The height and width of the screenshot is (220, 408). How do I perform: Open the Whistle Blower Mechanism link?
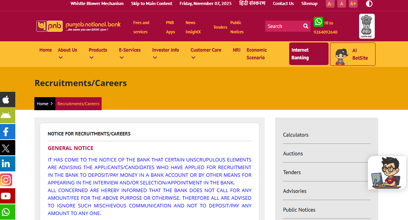(97, 3)
